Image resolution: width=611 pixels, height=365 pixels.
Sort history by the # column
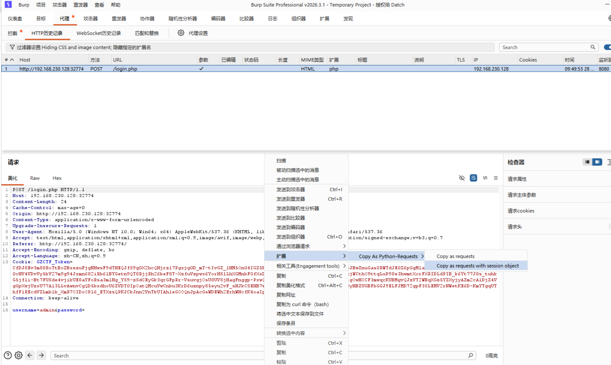point(9,60)
